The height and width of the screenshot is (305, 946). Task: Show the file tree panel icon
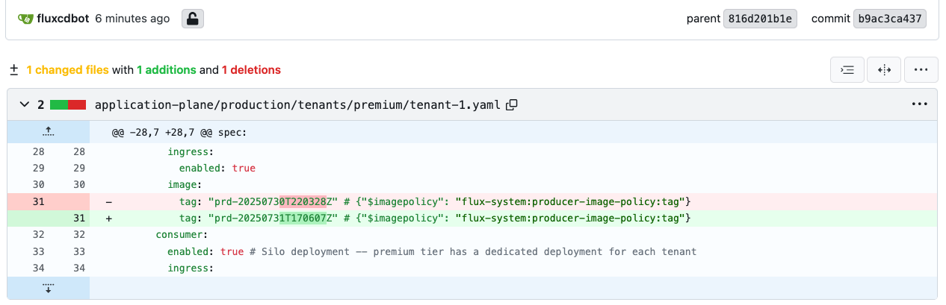(x=847, y=69)
